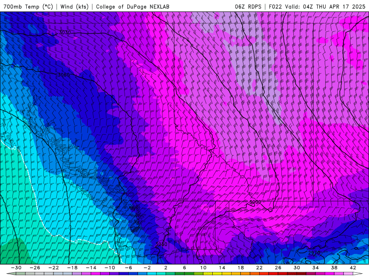Click the '38' colorbar tick label
The width and height of the screenshot is (369, 276).
pyautogui.click(x=334, y=268)
